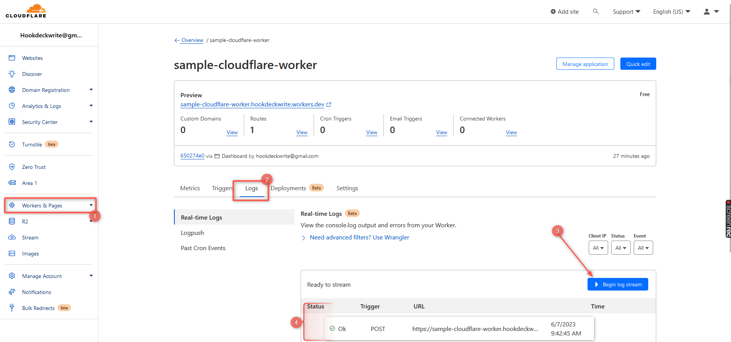Click the Hookdeckwrite@gm... account name
Viewport: 731px width, 342px height.
[51, 35]
